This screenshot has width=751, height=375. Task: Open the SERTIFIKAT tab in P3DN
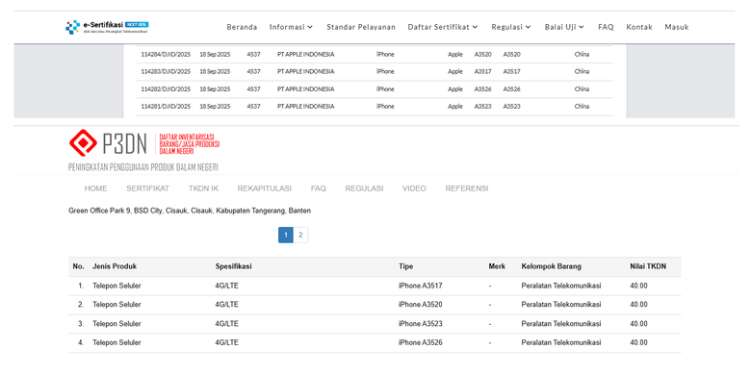(x=147, y=188)
